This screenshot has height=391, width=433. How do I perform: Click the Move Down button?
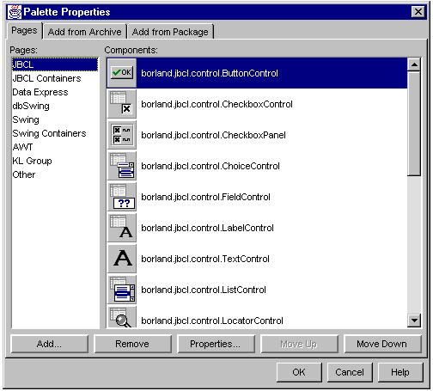point(382,344)
